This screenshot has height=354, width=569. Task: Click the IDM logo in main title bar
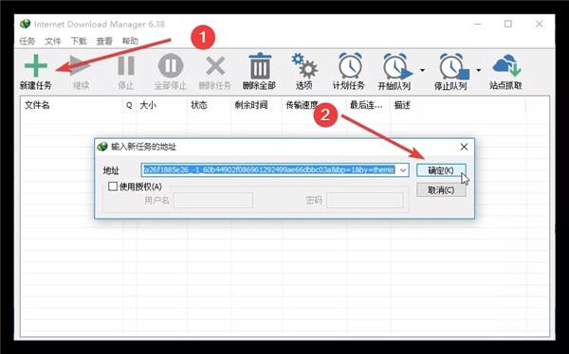click(25, 24)
